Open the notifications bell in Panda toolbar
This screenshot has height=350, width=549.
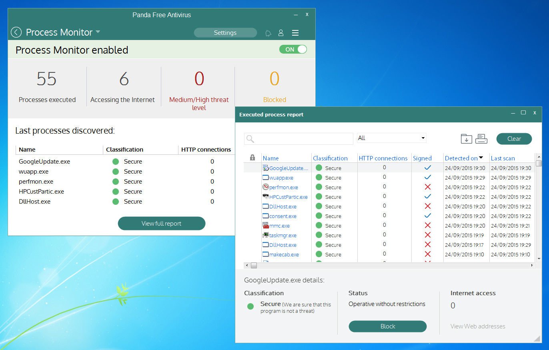tap(268, 33)
